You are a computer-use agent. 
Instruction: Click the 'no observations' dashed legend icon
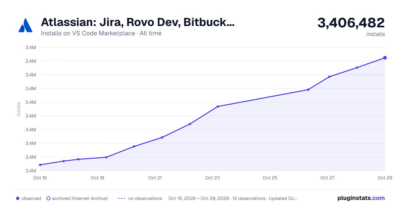[122, 198]
